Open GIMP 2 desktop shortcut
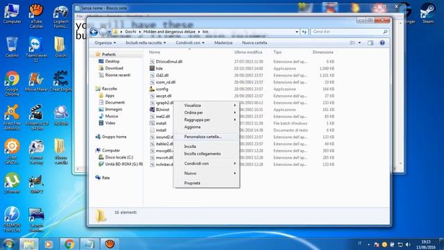The image size is (444, 250). [36, 183]
